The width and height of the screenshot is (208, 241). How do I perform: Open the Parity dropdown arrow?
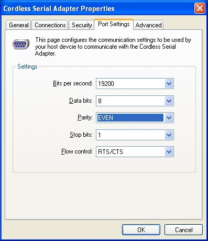(169, 118)
